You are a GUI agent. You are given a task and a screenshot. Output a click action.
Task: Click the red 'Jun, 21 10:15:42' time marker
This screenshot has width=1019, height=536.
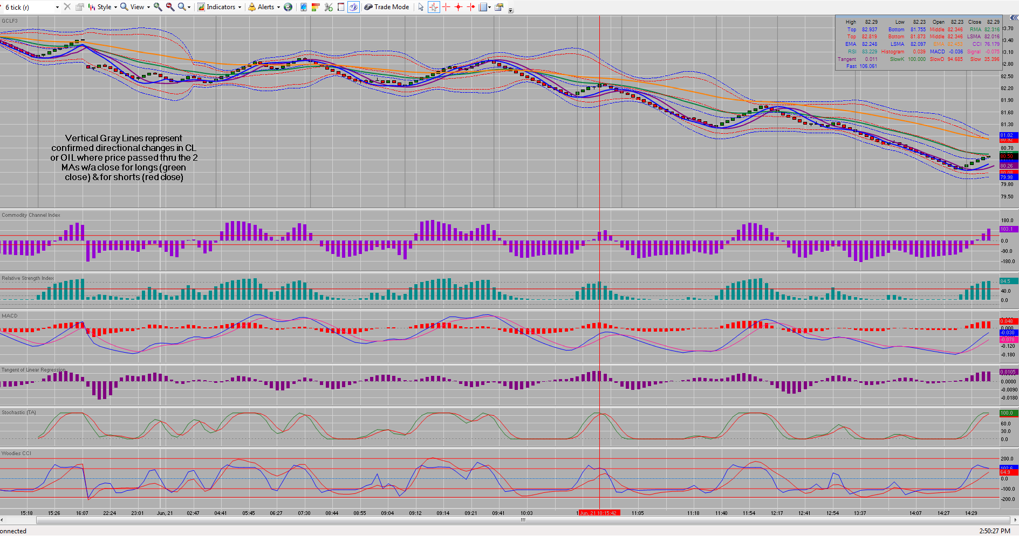tap(598, 513)
